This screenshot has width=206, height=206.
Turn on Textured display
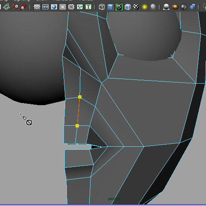(x=136, y=7)
